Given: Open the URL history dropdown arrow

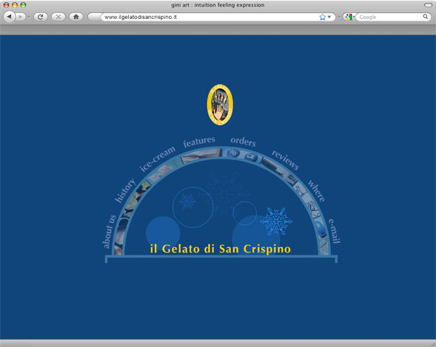Looking at the screenshot, I should (330, 17).
